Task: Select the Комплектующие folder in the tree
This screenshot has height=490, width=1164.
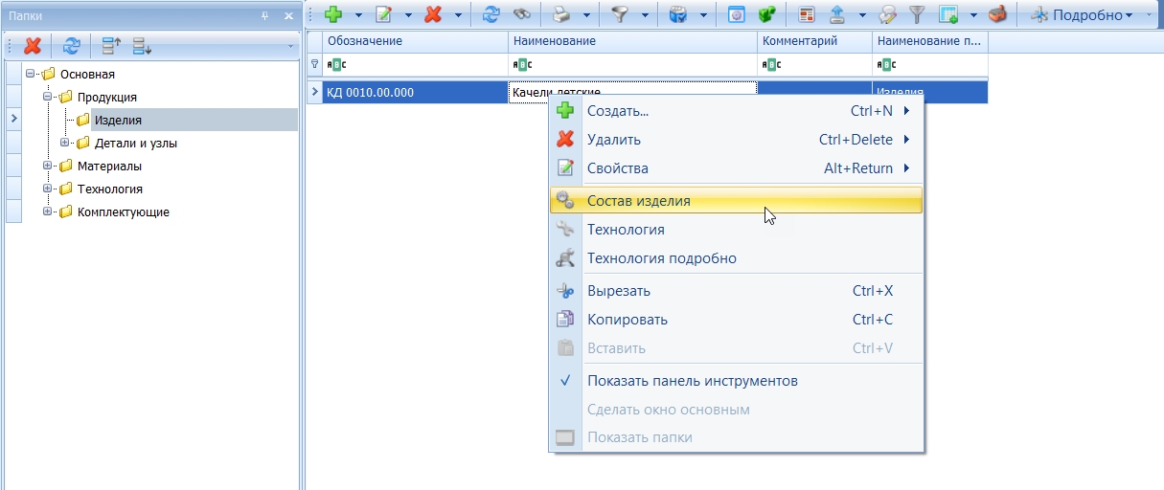Action: pyautogui.click(x=124, y=212)
